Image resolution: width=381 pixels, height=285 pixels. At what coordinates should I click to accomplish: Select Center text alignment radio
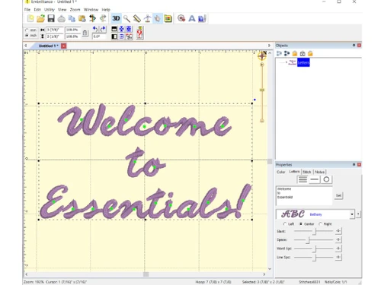(301, 224)
